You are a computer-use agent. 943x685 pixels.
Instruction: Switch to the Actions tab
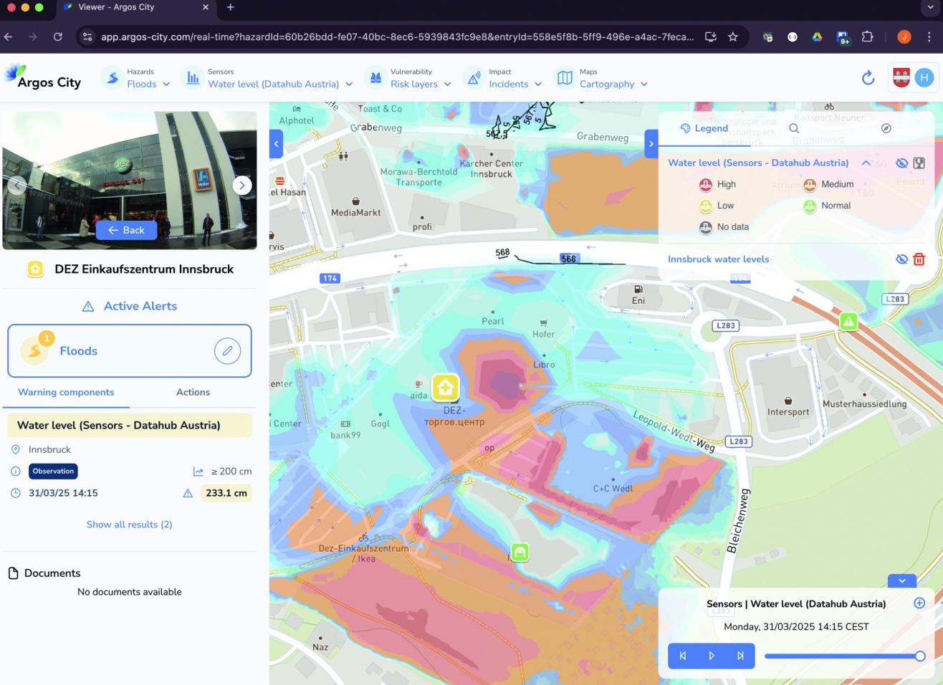(193, 393)
